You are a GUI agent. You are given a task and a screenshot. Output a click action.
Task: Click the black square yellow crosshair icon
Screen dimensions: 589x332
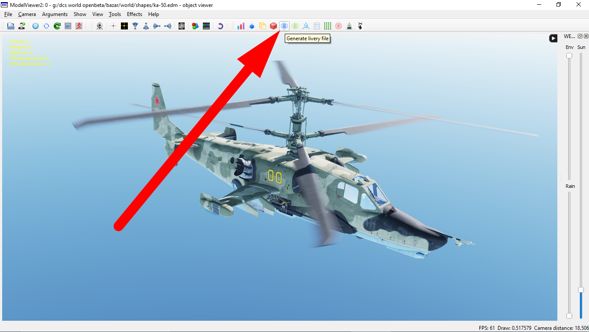tap(124, 26)
